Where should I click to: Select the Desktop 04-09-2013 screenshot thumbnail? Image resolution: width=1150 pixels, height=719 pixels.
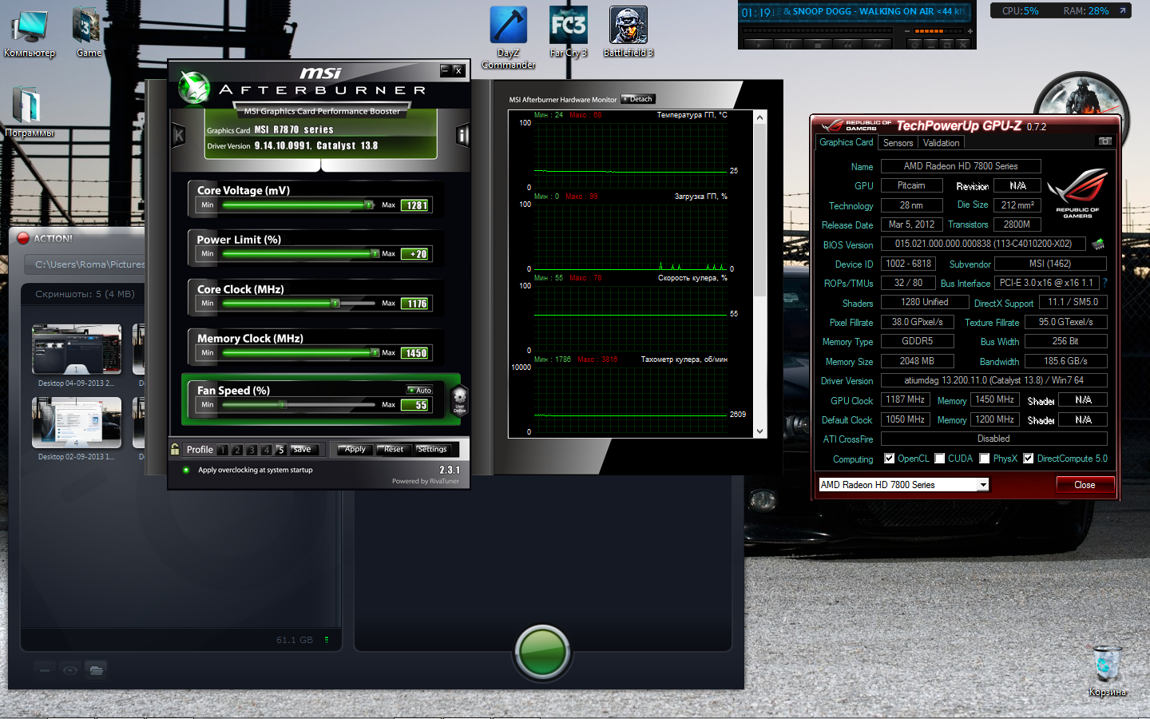point(77,349)
